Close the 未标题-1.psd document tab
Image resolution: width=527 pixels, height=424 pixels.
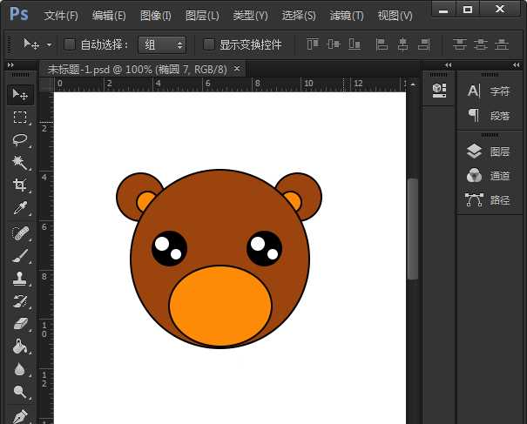pos(236,68)
